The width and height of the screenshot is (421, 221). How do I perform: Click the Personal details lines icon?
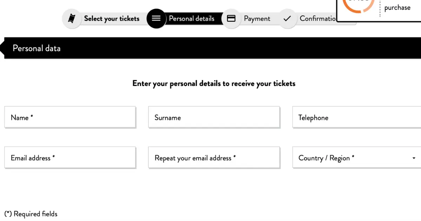tap(156, 19)
